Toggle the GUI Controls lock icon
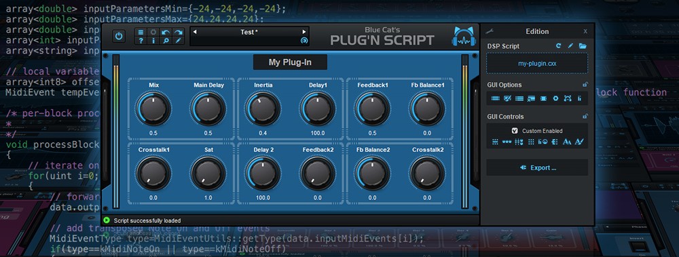The width and height of the screenshot is (679, 257). 585,117
